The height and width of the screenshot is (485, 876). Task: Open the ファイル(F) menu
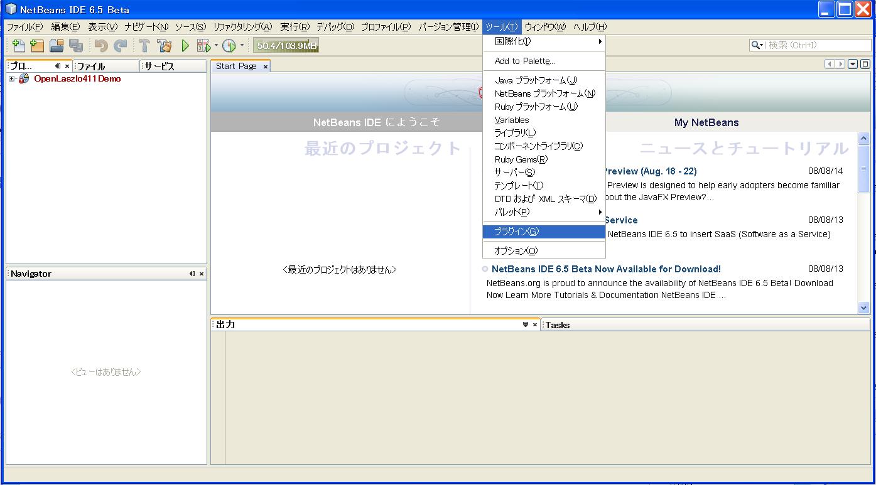24,27
